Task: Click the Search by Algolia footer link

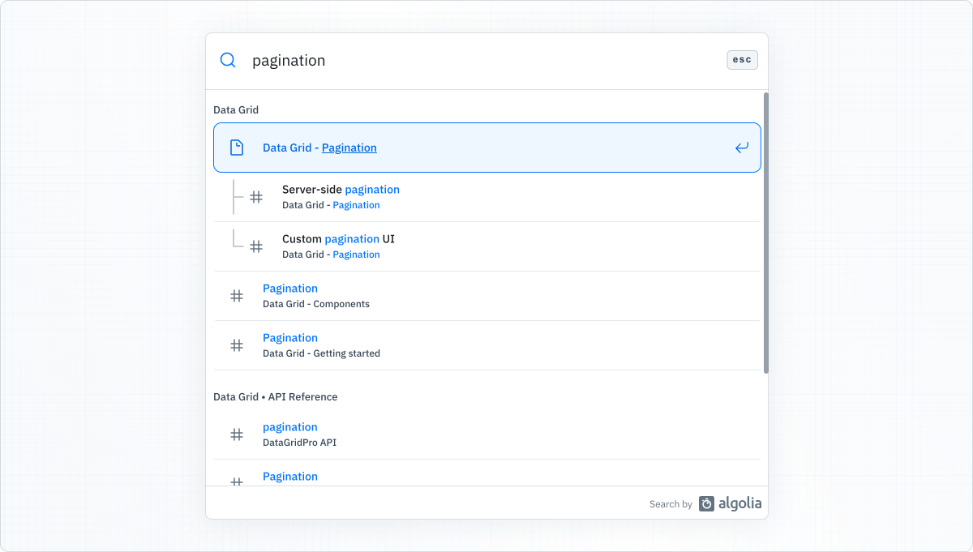Action: click(x=705, y=503)
